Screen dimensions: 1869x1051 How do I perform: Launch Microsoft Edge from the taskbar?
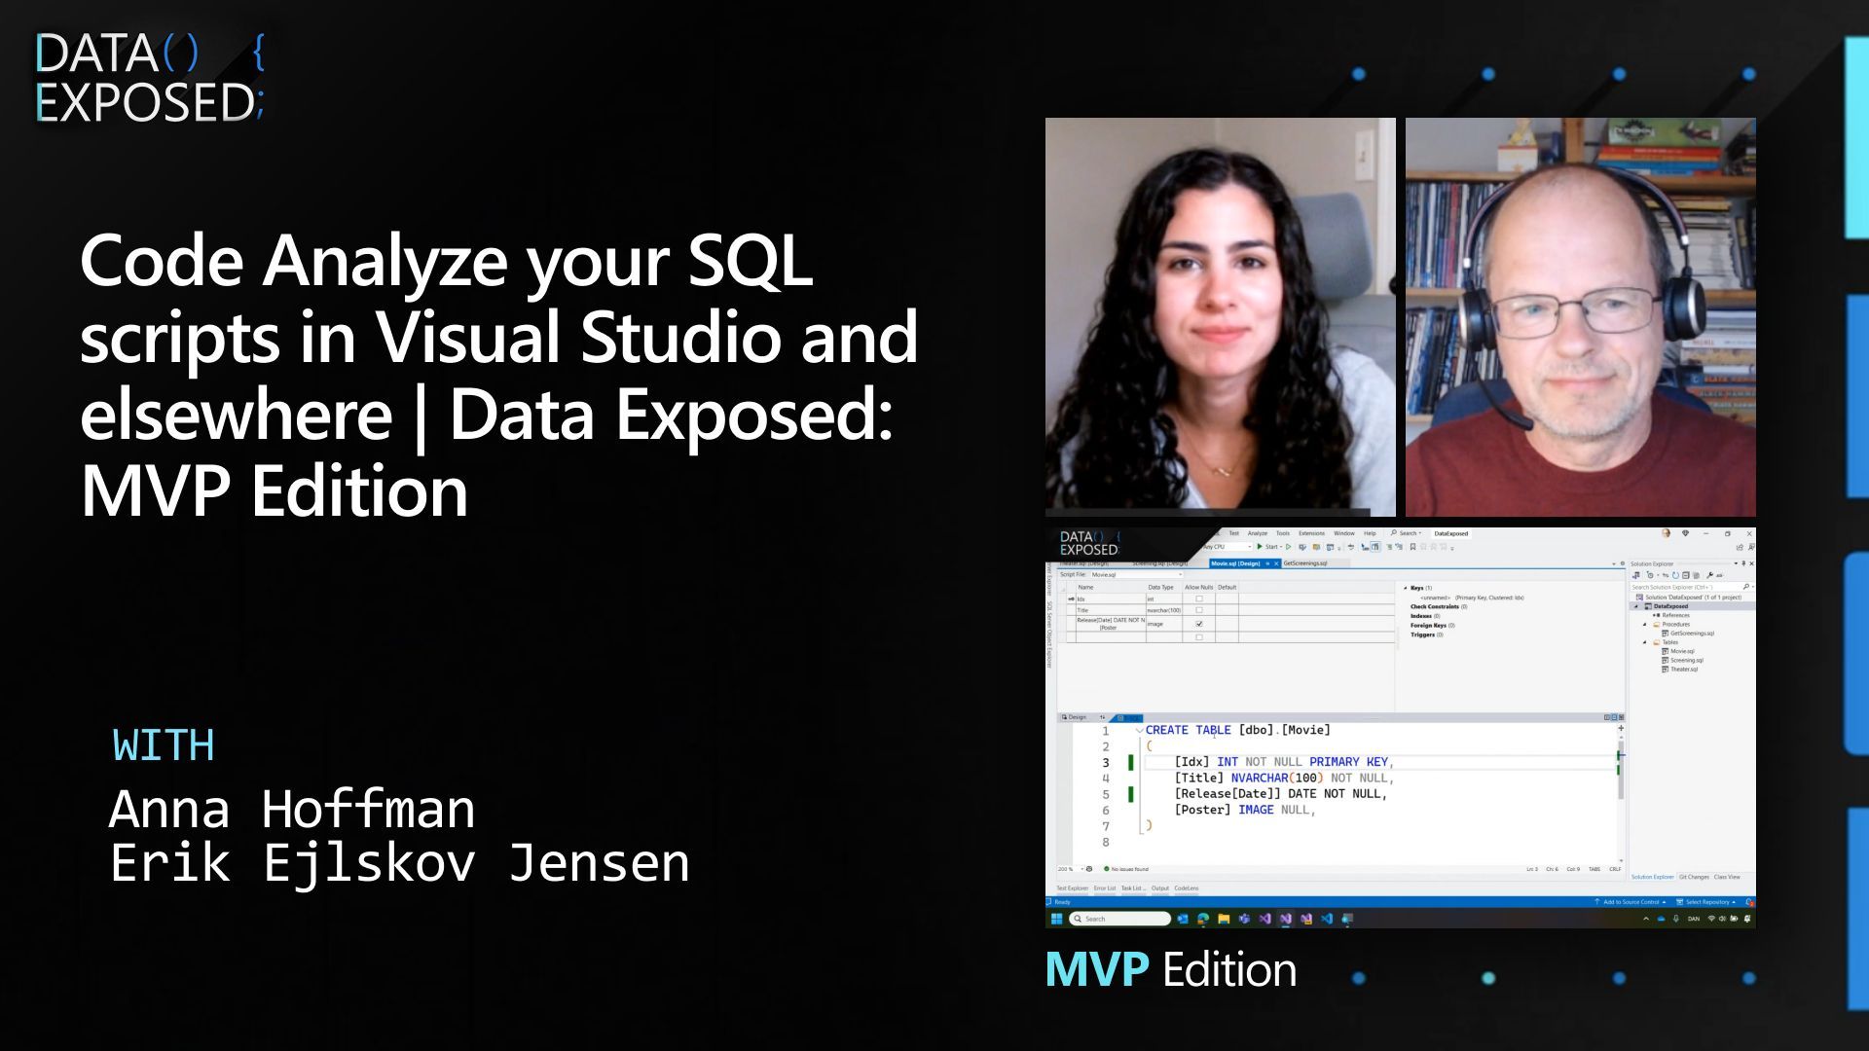(1202, 920)
